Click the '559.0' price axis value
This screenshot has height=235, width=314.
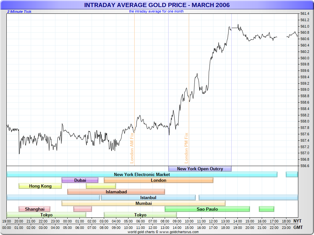pyautogui.click(x=305, y=89)
